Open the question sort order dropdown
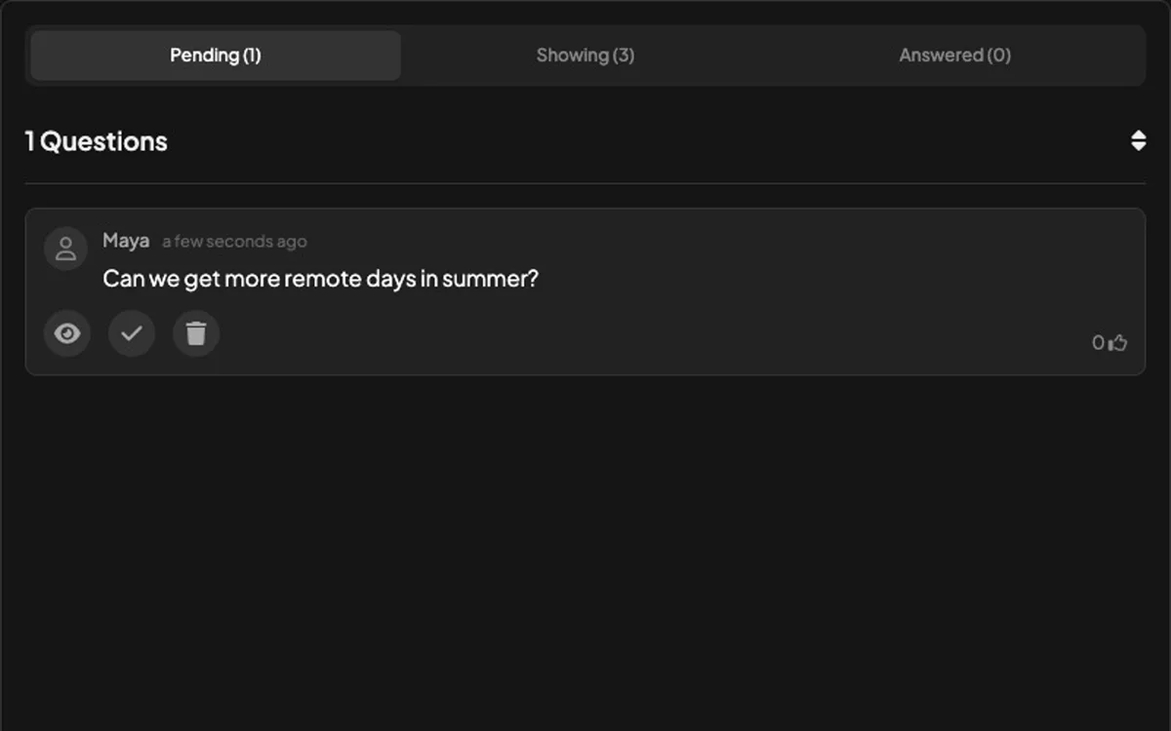Screen dimensions: 1171x731 (x=1138, y=140)
